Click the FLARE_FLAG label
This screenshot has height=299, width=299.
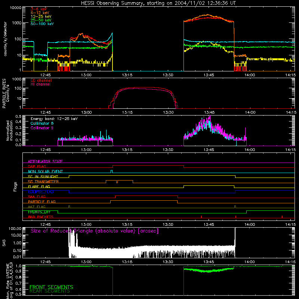coord(39,187)
